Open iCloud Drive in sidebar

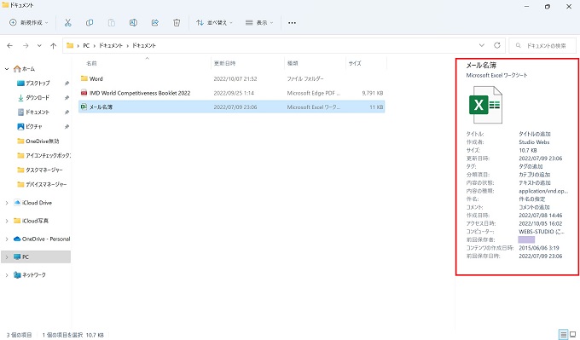coord(32,203)
